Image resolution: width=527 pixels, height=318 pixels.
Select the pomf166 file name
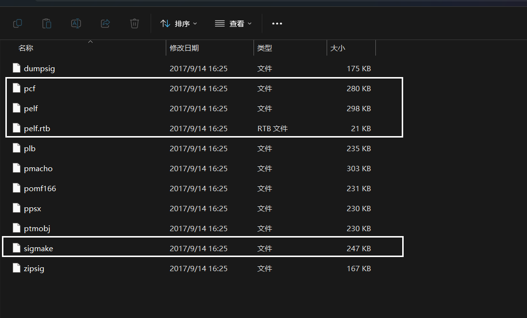(x=40, y=189)
